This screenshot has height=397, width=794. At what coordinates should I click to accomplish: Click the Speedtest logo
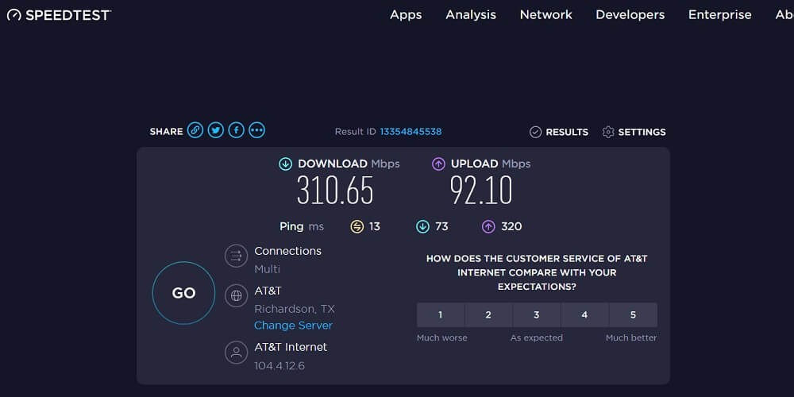click(x=59, y=14)
